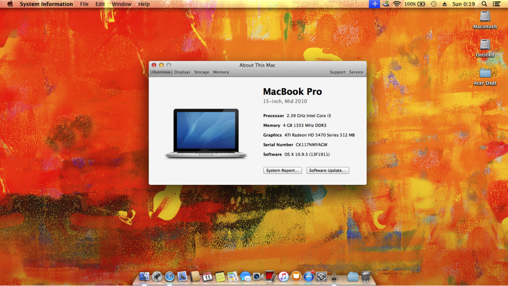
Task: Close the About This Mac window
Action: (154, 65)
